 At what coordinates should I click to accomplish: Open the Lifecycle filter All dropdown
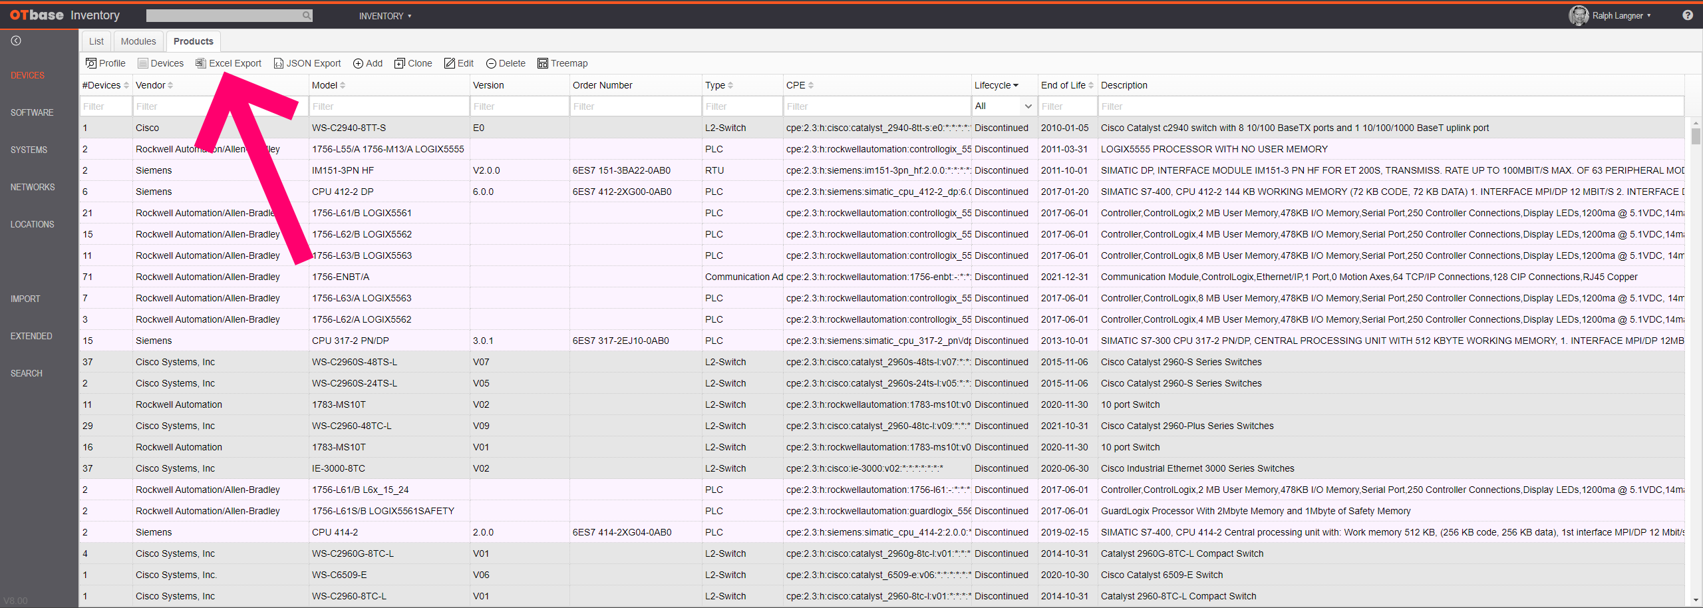click(1003, 106)
